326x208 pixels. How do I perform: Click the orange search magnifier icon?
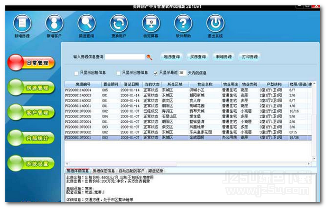150,57
